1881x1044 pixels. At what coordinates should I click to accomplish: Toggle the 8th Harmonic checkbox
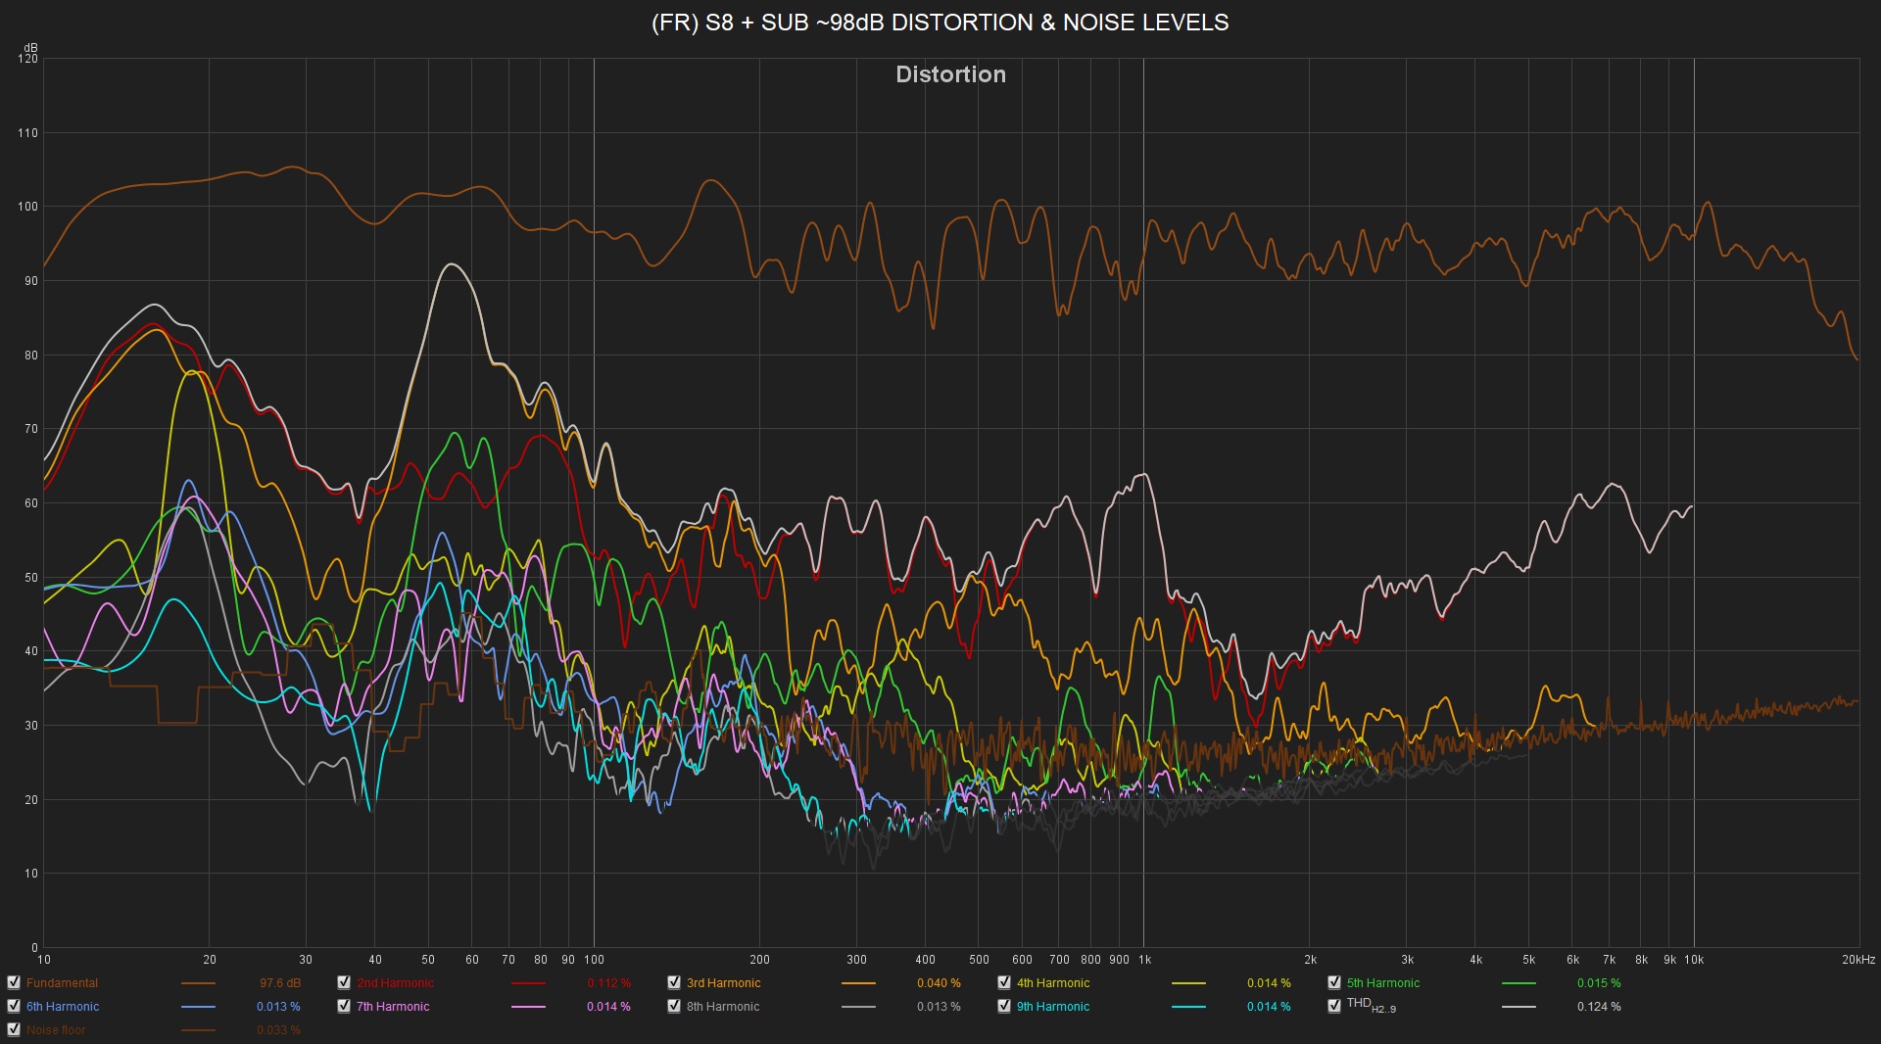674,1006
